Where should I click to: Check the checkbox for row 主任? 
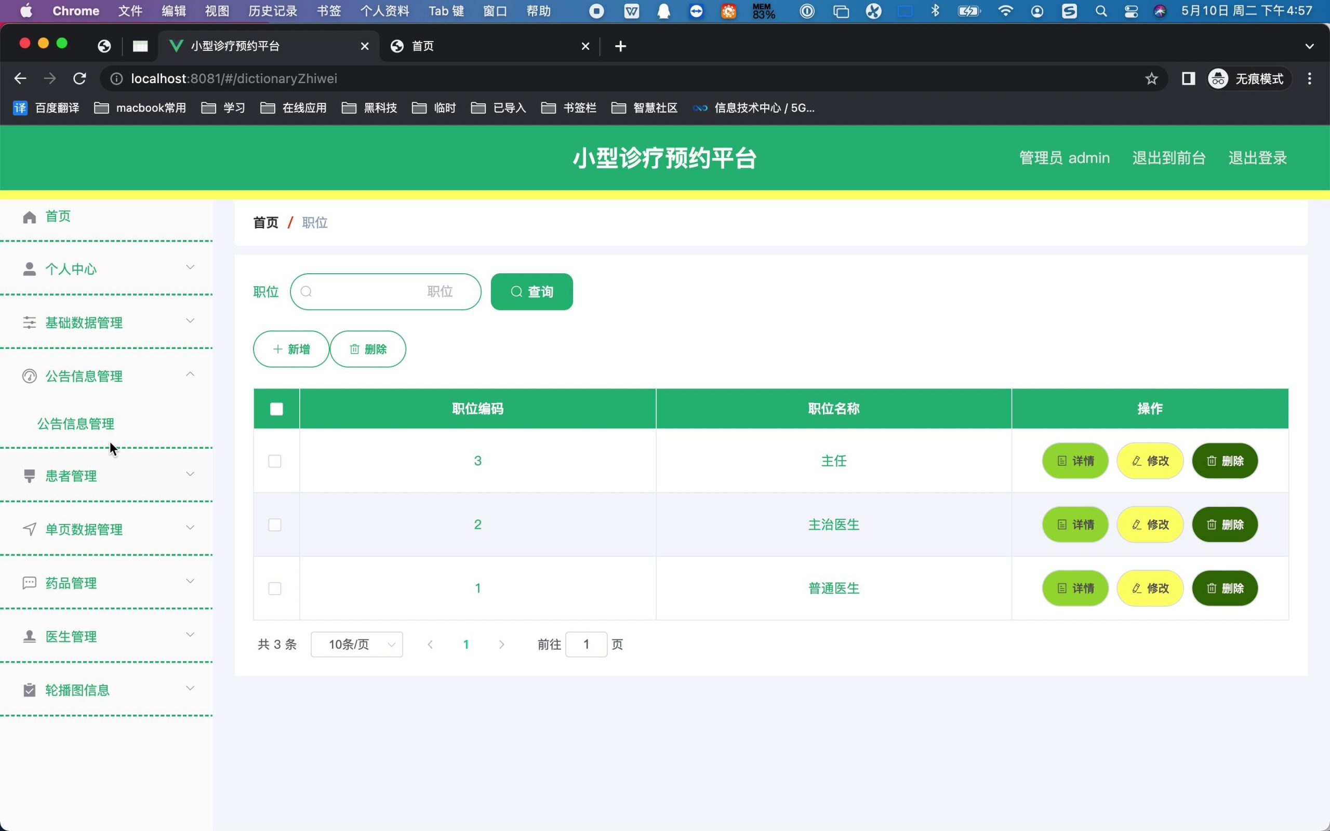(x=275, y=461)
